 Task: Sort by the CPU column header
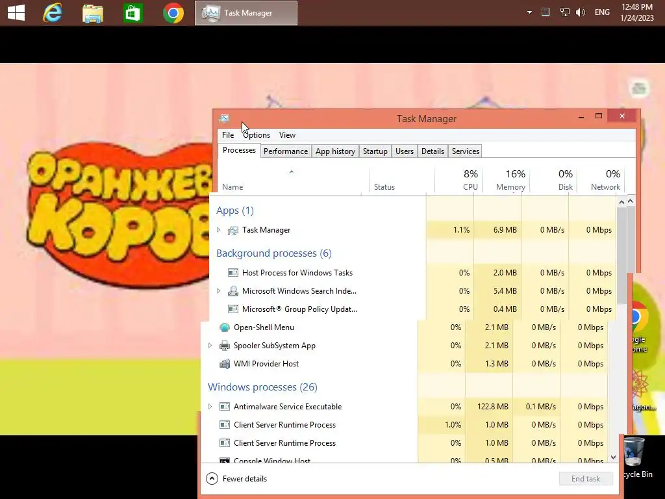458,181
